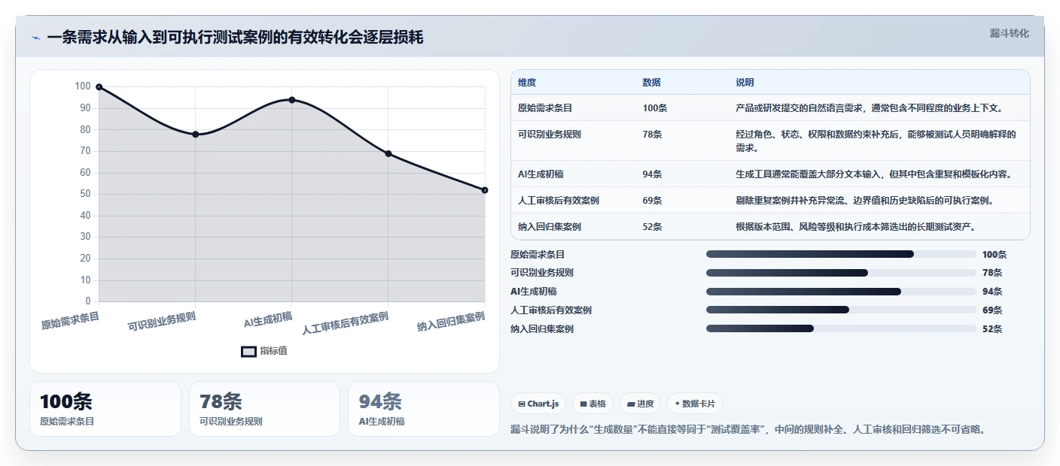Click the chart x-axis label 可识别业务规则
The height and width of the screenshot is (466, 1060).
click(x=162, y=322)
